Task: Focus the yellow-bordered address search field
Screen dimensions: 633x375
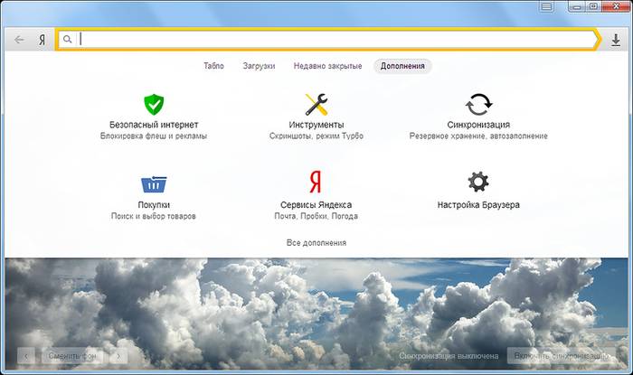Action: [326, 40]
